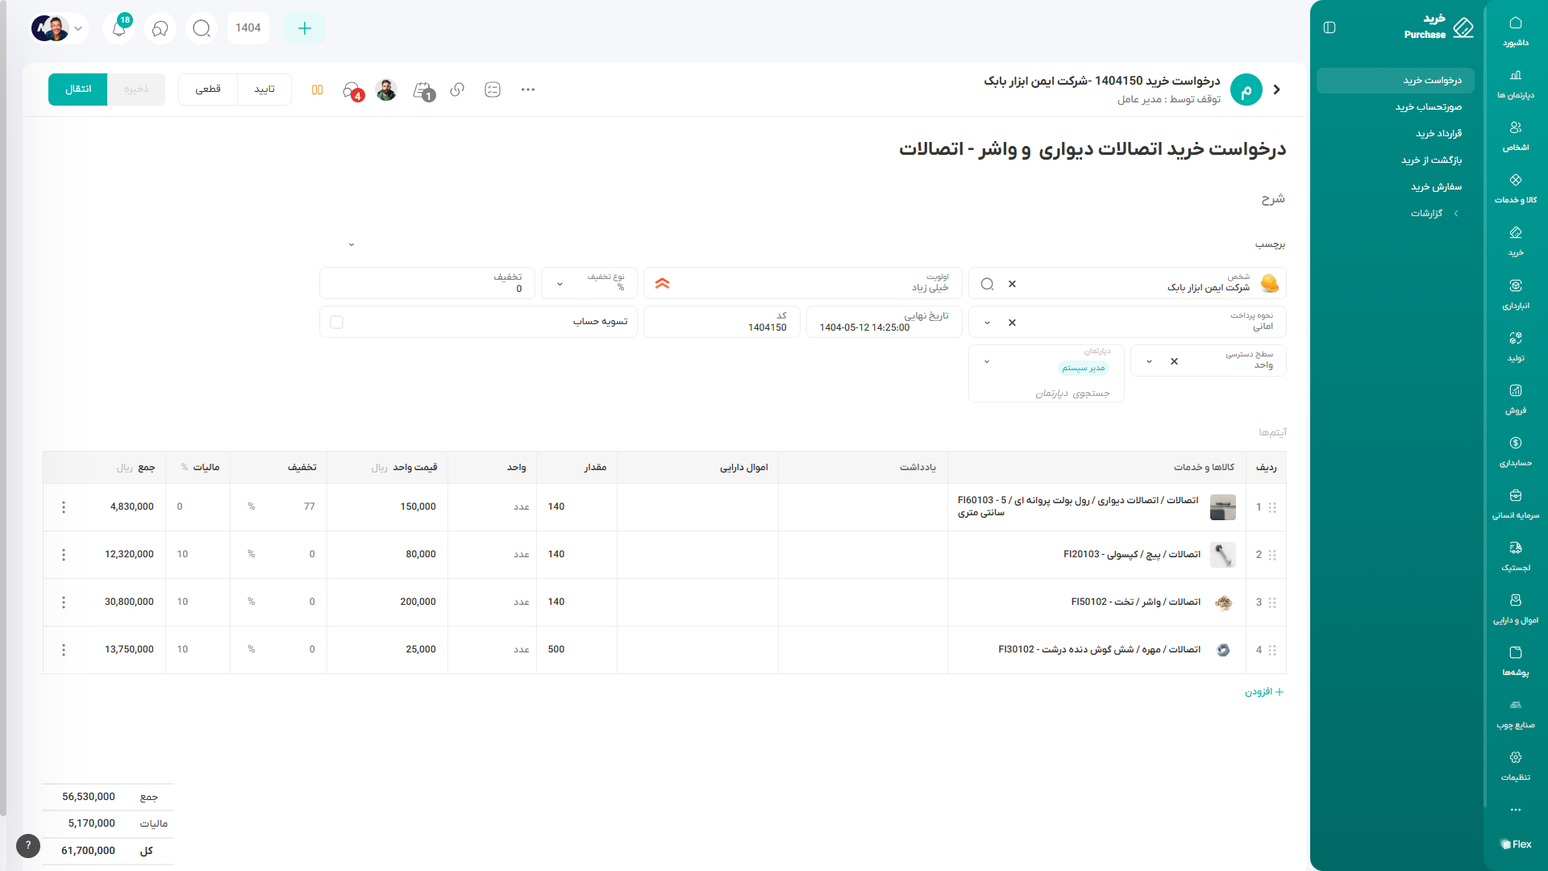Select سفارش خرید menu item
The width and height of the screenshot is (1548, 871).
[x=1435, y=187]
